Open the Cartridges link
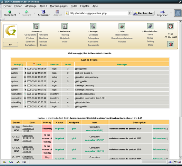The width and height of the screenshot is (182, 166). click(30, 45)
